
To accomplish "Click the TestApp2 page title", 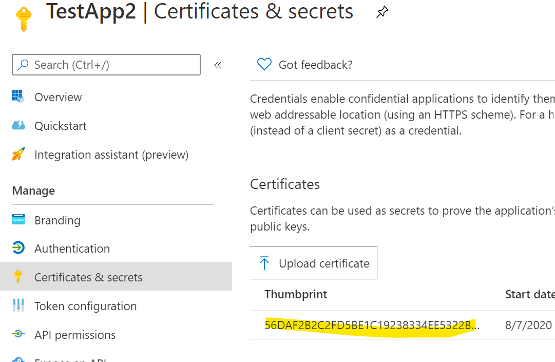I will click(x=91, y=11).
